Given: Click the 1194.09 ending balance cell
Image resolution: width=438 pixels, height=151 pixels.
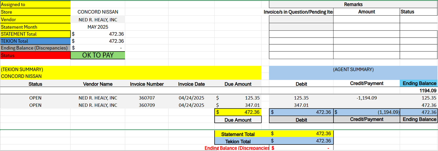Looking at the screenshot, I should coord(419,91).
